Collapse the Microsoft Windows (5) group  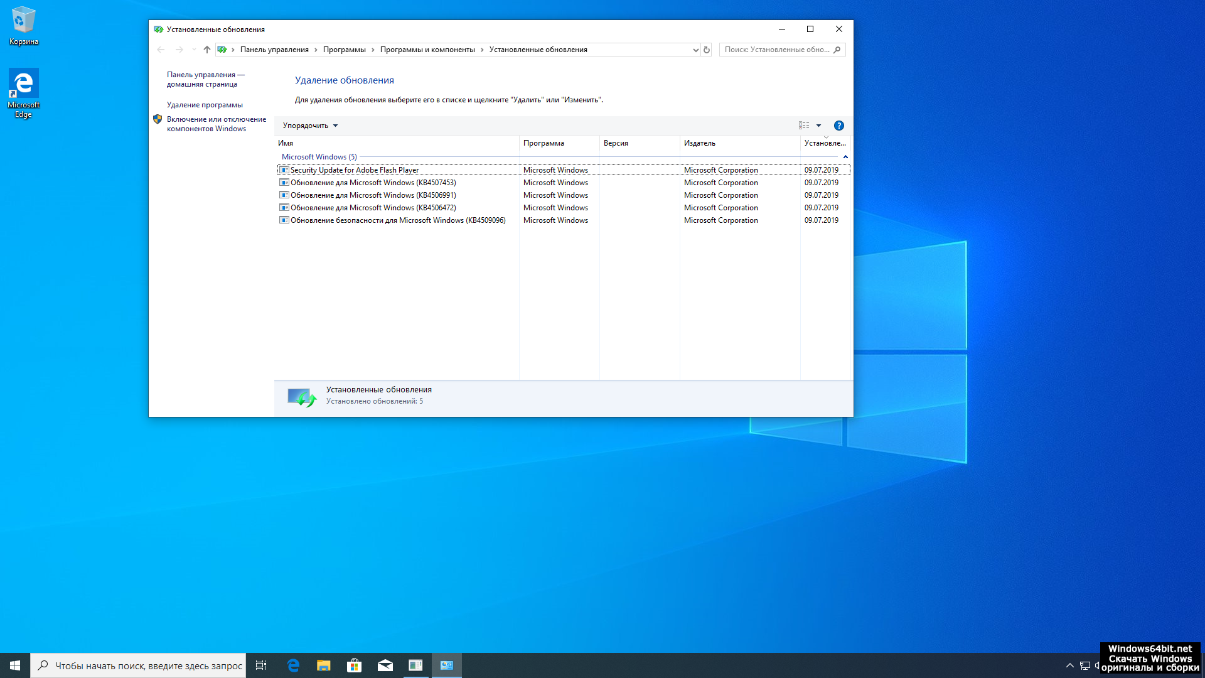[845, 157]
